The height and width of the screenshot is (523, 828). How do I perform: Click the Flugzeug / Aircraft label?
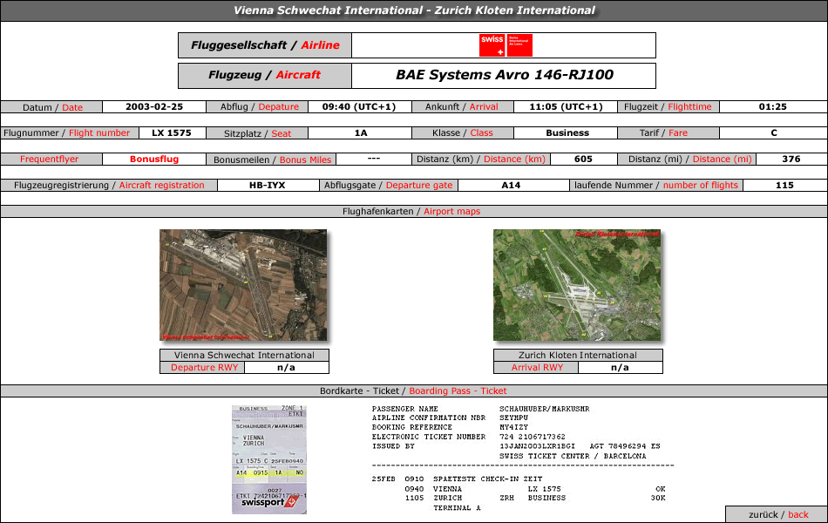tap(265, 76)
